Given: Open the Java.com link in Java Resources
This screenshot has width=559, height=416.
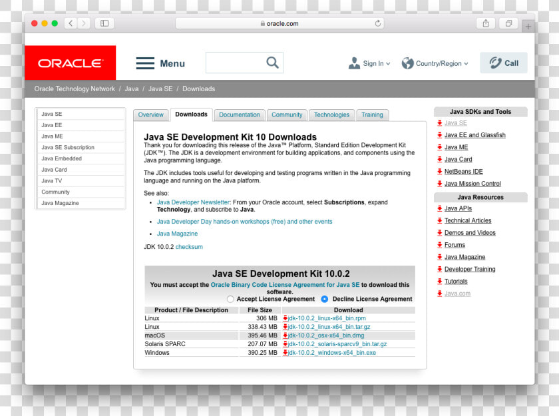Looking at the screenshot, I should (457, 294).
